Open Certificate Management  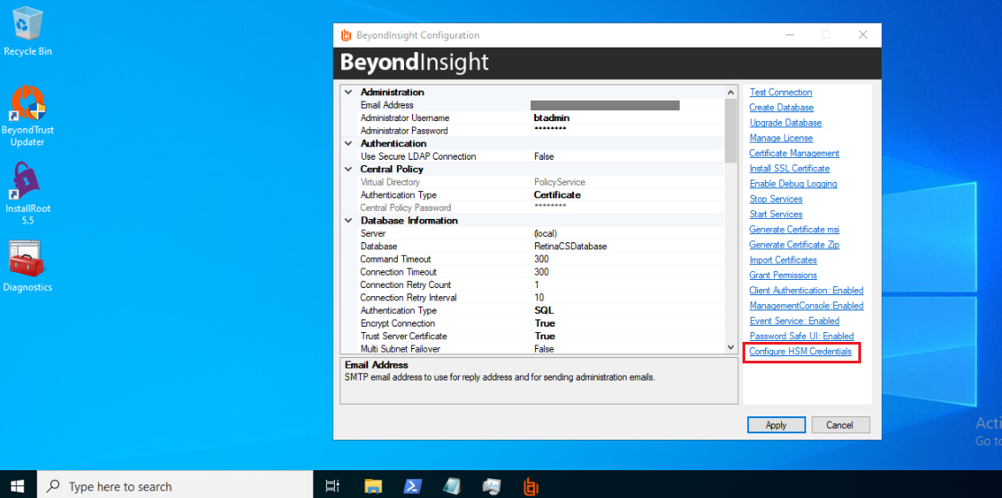pyautogui.click(x=795, y=153)
